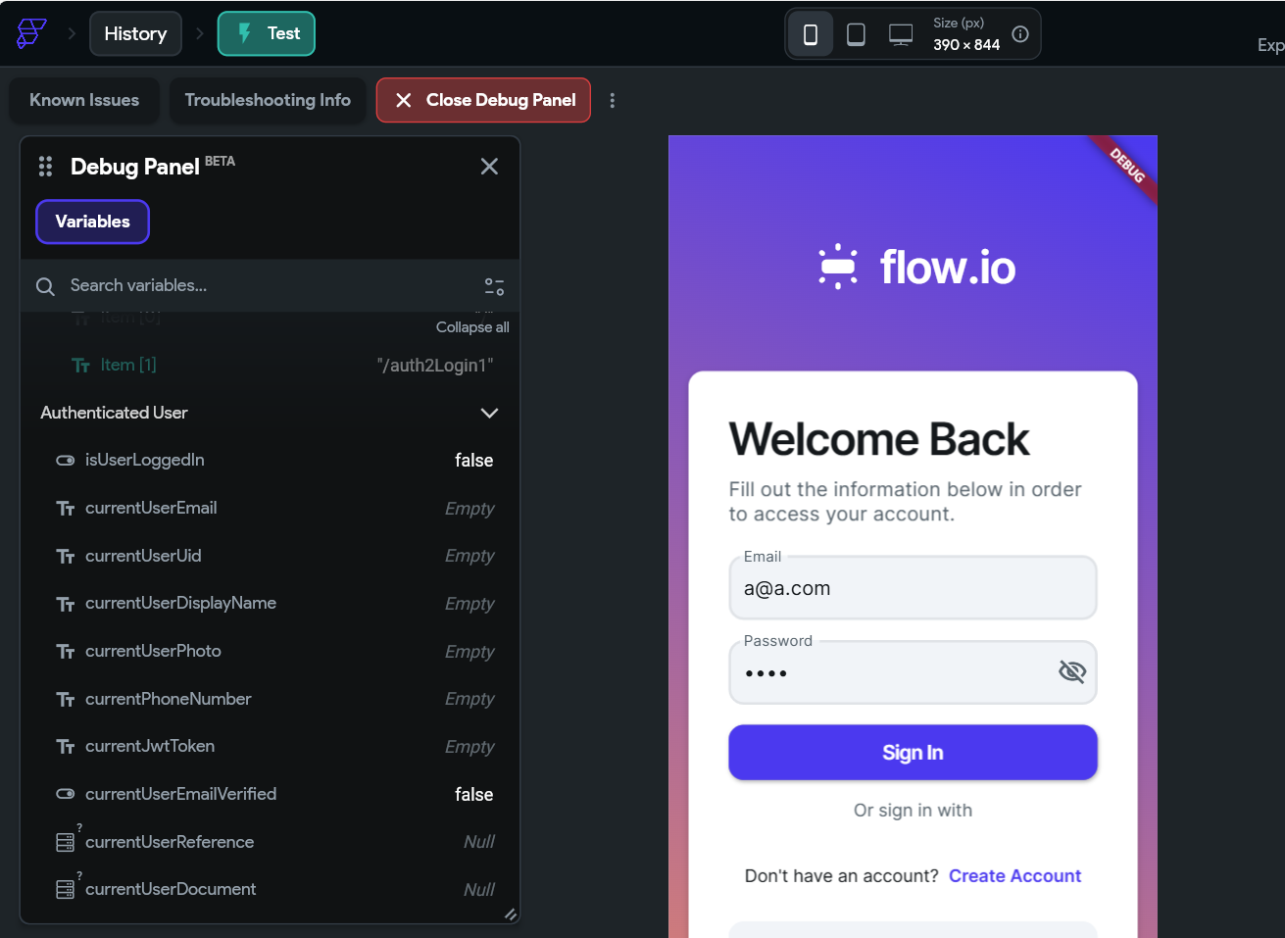Switch to the Variables tab
Image resolution: width=1285 pixels, height=938 pixels.
tap(92, 222)
